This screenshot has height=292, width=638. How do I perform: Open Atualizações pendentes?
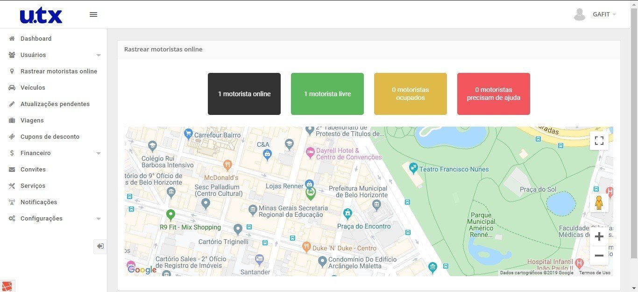pos(55,104)
